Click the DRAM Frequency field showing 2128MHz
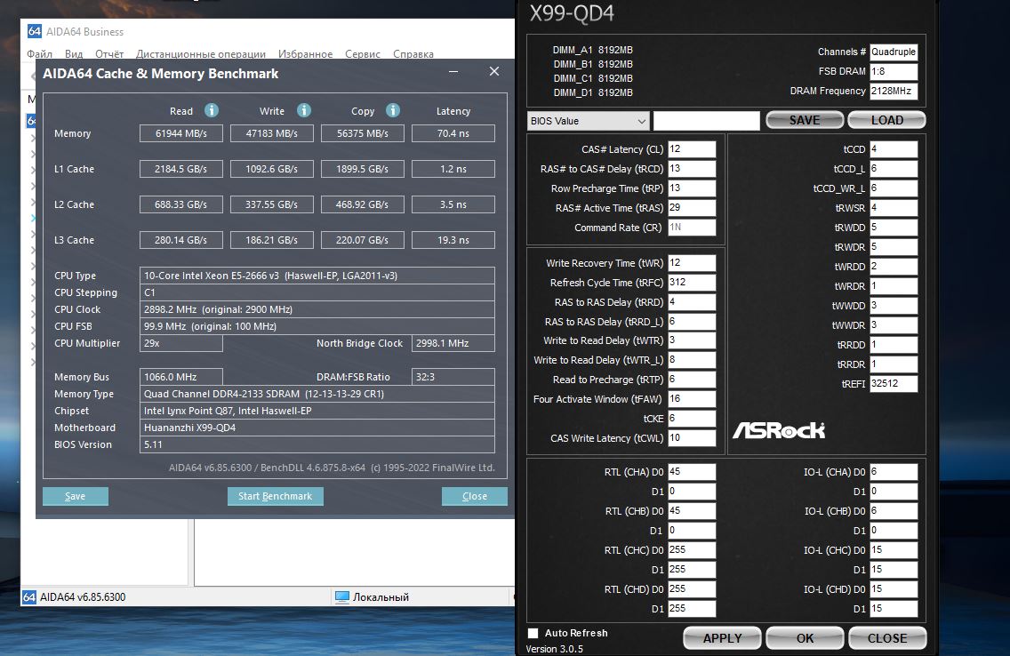The image size is (1010, 656). pos(894,91)
